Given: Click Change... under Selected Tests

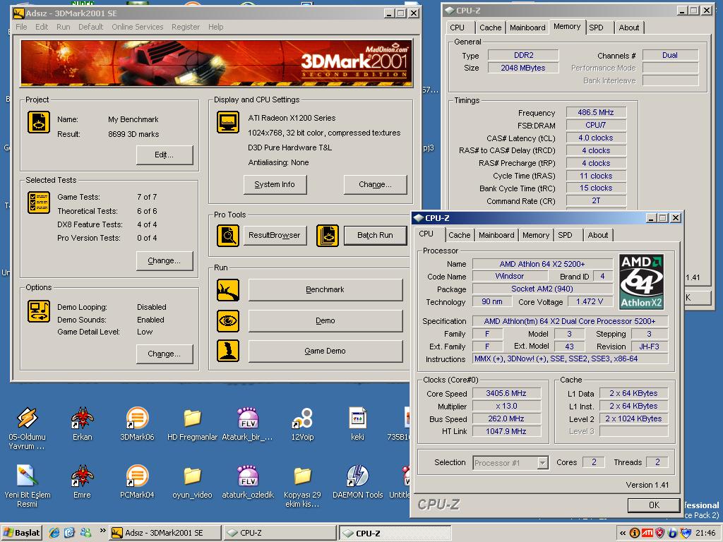Looking at the screenshot, I should [164, 261].
